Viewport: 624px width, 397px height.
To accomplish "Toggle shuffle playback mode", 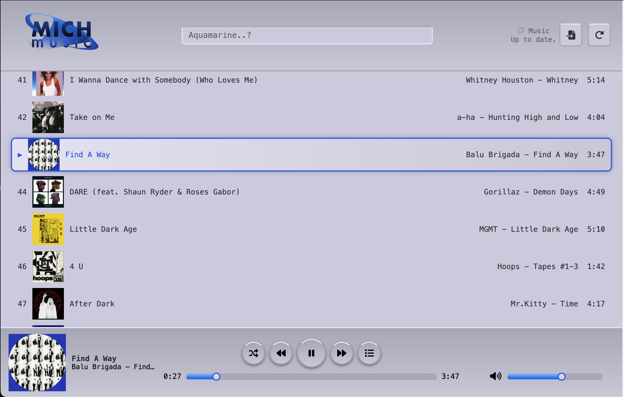I will (253, 353).
